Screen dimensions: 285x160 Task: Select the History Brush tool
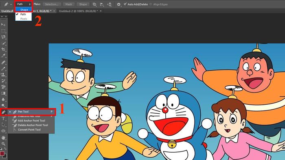coord(3,81)
